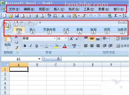Click the Increase Font Size icon
Image resolution: width=129 pixels, height=95 pixels.
pos(71,39)
